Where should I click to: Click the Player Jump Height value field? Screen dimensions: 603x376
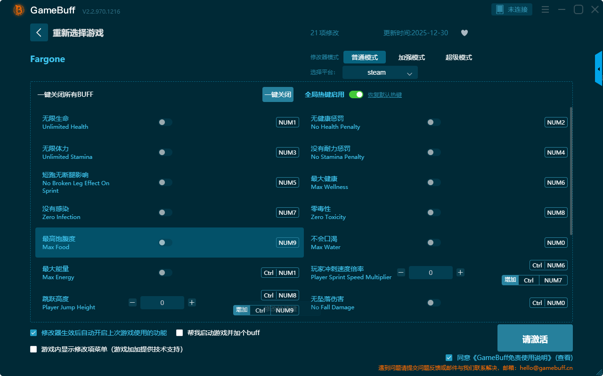click(162, 303)
